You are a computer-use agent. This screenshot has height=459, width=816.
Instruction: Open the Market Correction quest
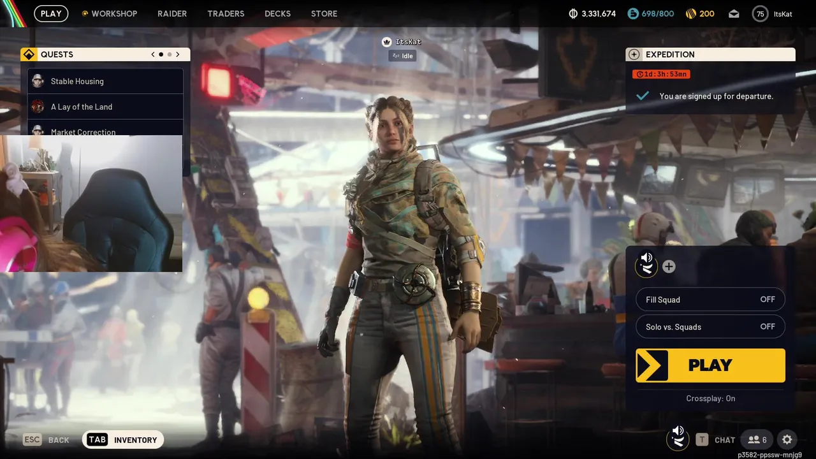[x=105, y=127]
